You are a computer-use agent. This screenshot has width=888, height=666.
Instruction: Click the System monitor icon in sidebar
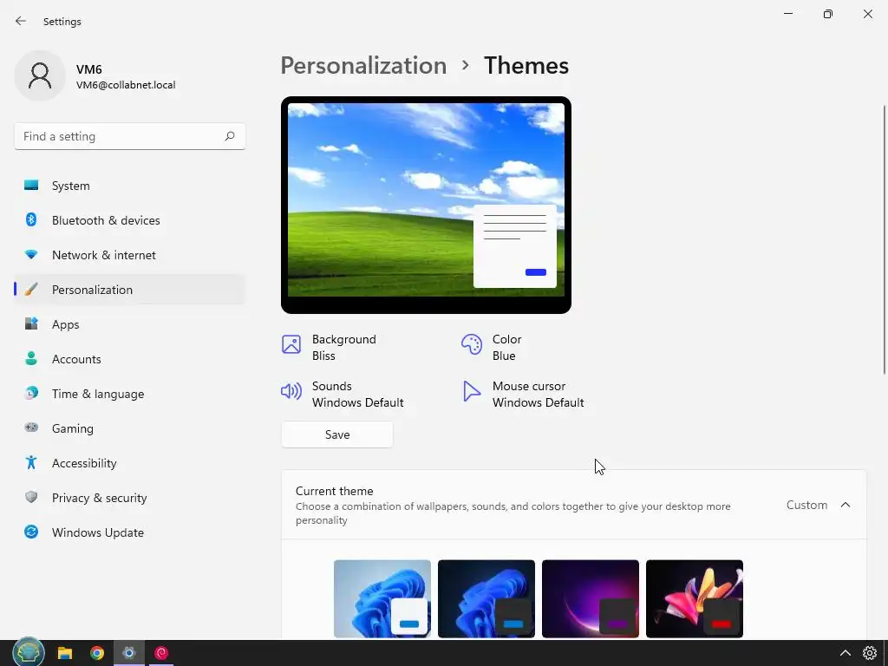coord(31,186)
